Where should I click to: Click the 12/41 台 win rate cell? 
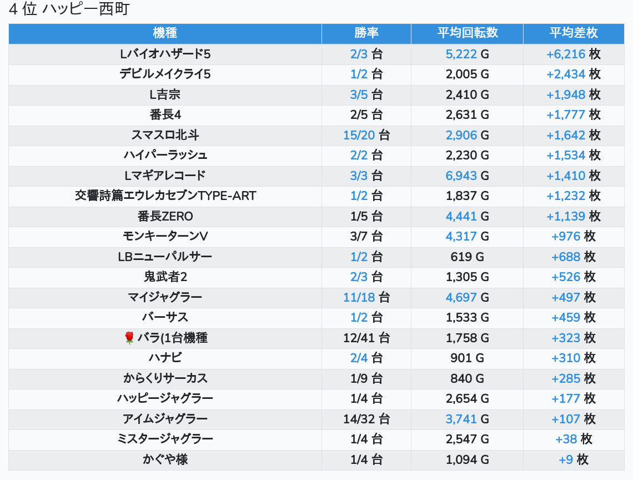pyautogui.click(x=366, y=338)
